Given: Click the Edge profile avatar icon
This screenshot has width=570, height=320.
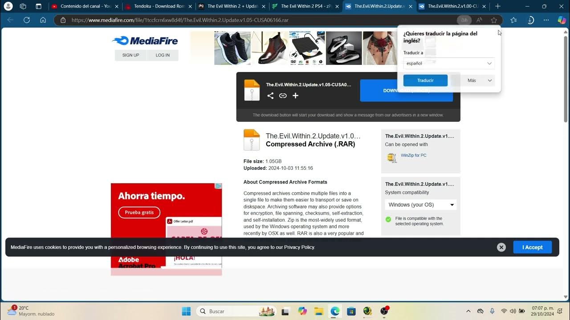Looking at the screenshot, I should point(8,6).
